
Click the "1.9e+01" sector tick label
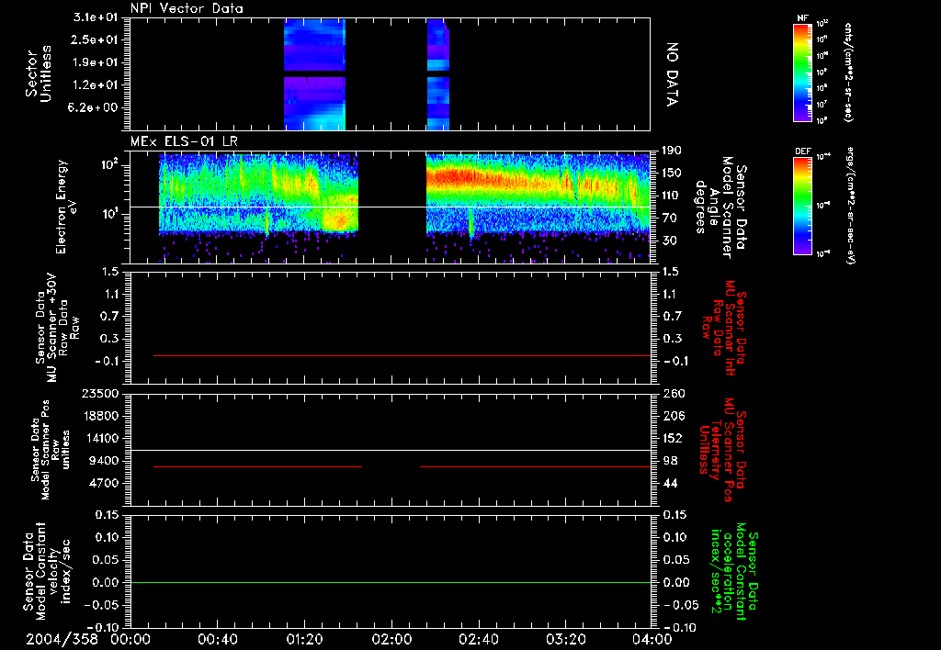[96, 62]
